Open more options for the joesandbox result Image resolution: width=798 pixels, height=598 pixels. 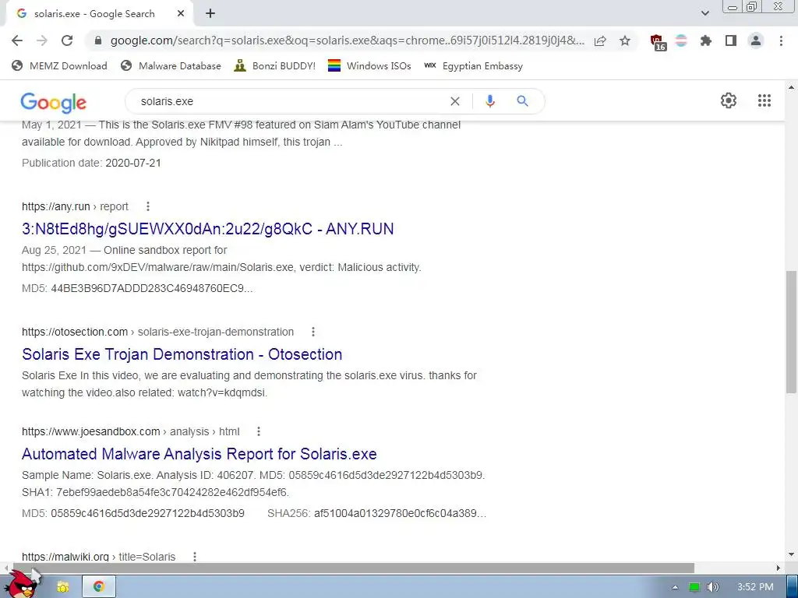(x=259, y=431)
